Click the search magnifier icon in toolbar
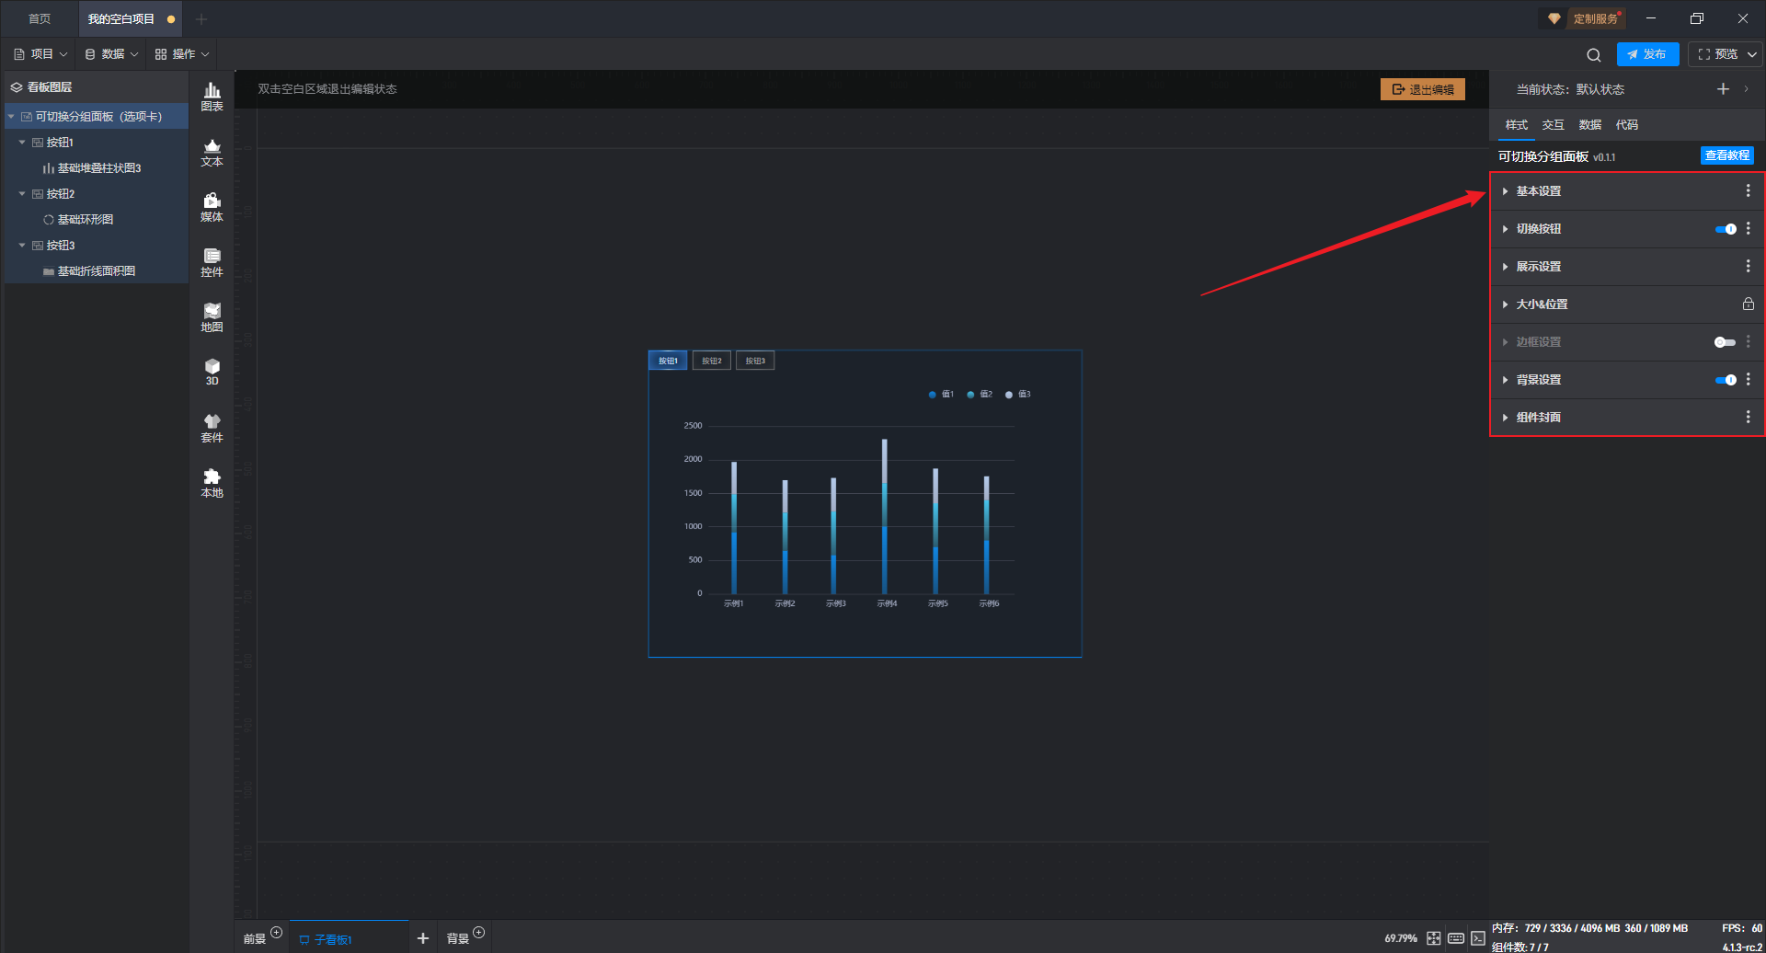 (x=1594, y=54)
